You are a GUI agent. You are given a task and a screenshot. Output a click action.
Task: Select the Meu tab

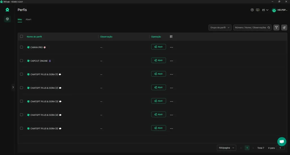[x=20, y=19]
